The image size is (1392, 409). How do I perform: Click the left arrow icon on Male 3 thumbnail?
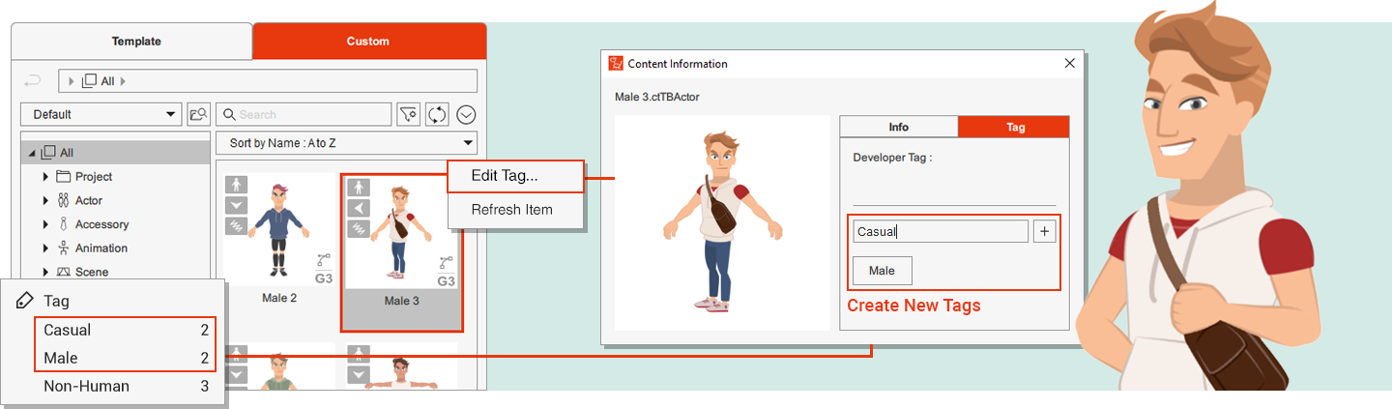pyautogui.click(x=359, y=208)
